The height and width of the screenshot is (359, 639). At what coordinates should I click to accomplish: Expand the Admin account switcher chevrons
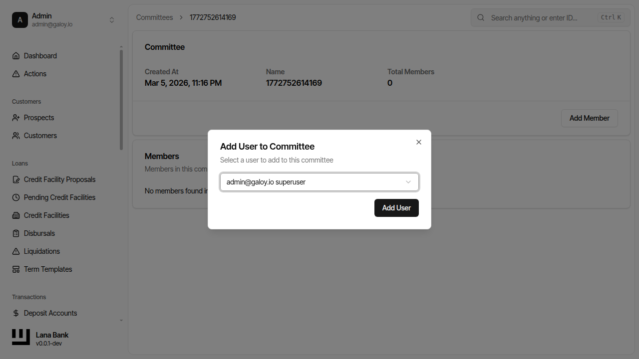pos(112,20)
